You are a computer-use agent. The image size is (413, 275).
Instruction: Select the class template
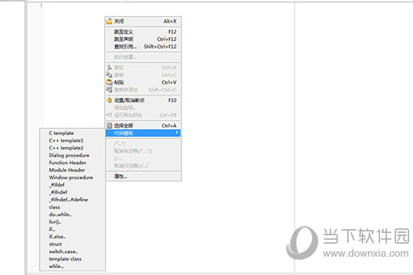tap(73, 207)
